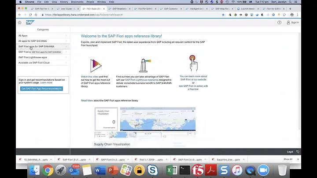Open Skype from the dock
This screenshot has height=178, width=317.
pos(152,170)
